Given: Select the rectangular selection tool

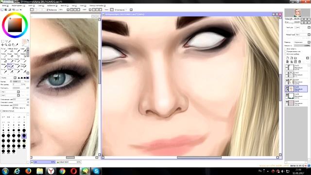Looking at the screenshot, I should [2, 41].
